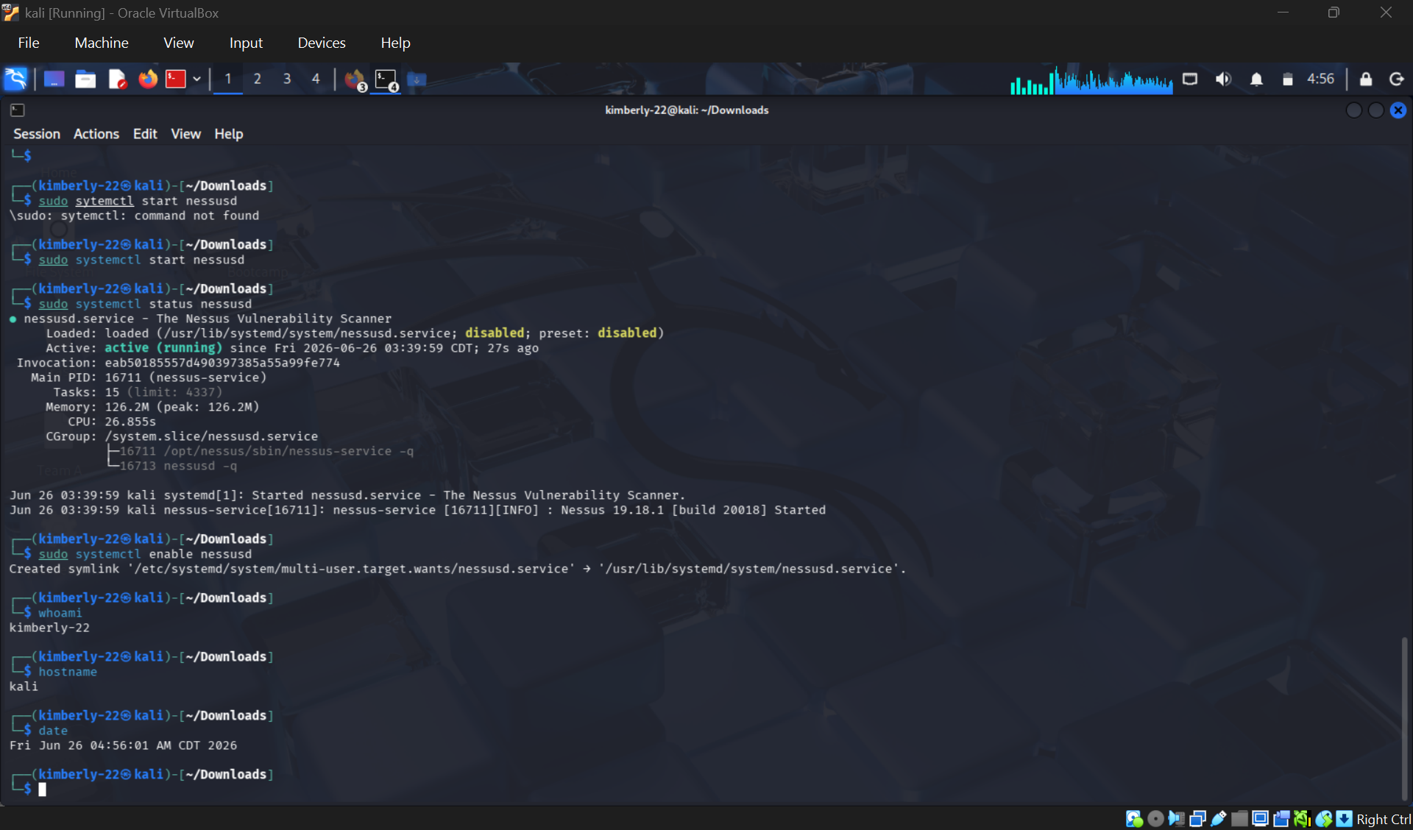Screen dimensions: 1413x830
Task: Open the VirtualBox File menu
Action: pos(29,43)
